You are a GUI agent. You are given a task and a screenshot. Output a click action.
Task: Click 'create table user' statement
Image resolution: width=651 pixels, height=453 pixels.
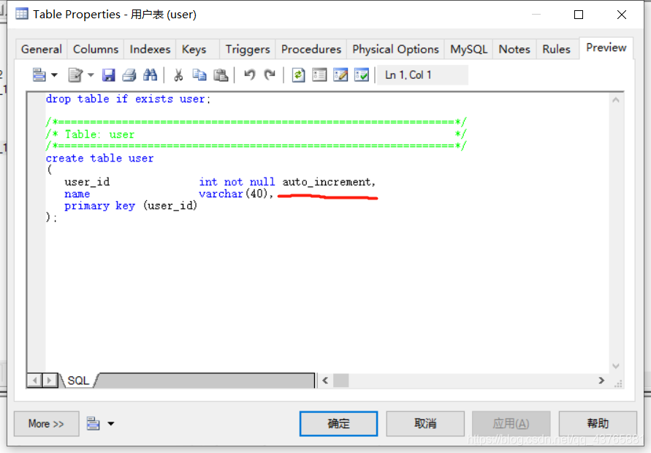click(99, 159)
